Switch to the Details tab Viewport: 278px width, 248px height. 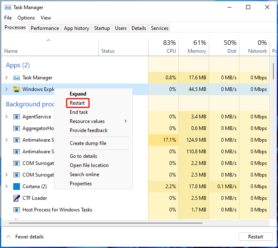pos(139,28)
